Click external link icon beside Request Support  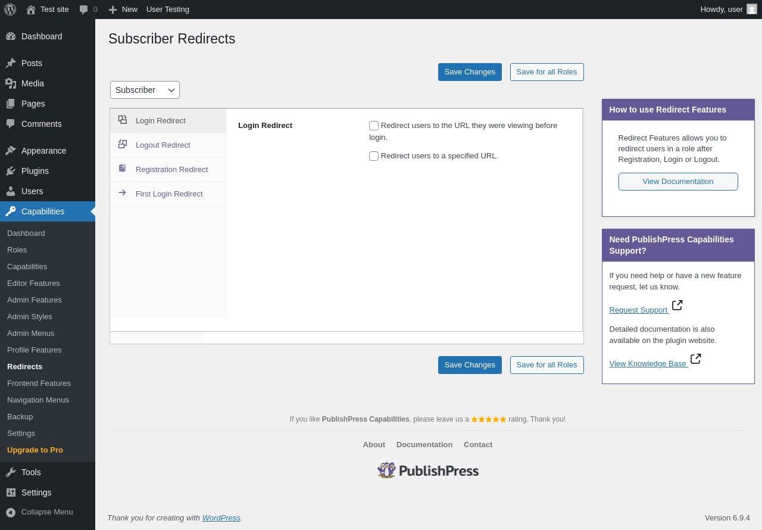tap(677, 305)
